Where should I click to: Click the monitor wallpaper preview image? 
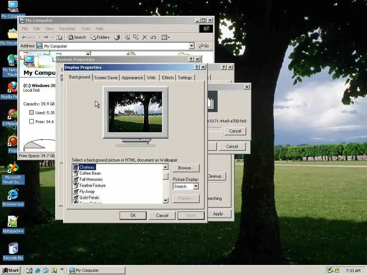tap(135, 112)
